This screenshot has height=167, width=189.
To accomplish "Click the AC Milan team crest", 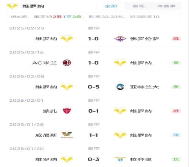I will coord(67,63).
